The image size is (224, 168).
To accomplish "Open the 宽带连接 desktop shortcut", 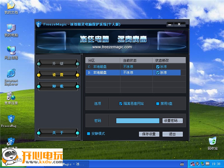I will (x=10, y=96).
